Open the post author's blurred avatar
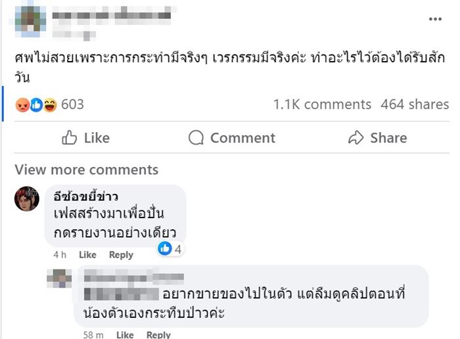Viewport: 460px width, 339px height. tap(30, 19)
